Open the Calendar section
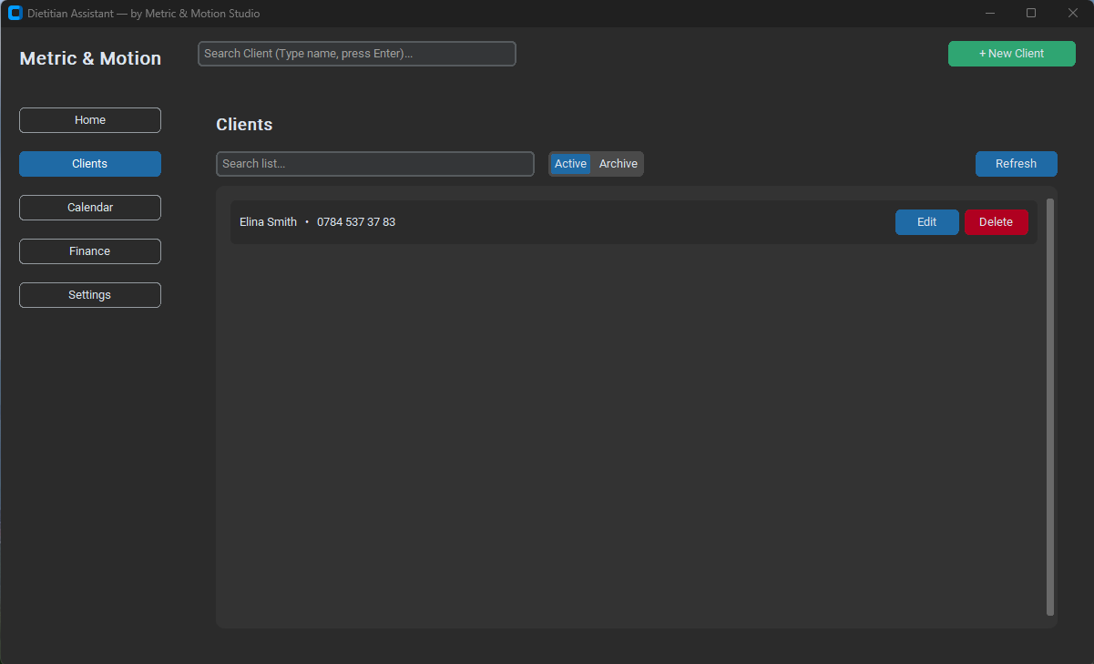The height and width of the screenshot is (664, 1094). pos(90,208)
